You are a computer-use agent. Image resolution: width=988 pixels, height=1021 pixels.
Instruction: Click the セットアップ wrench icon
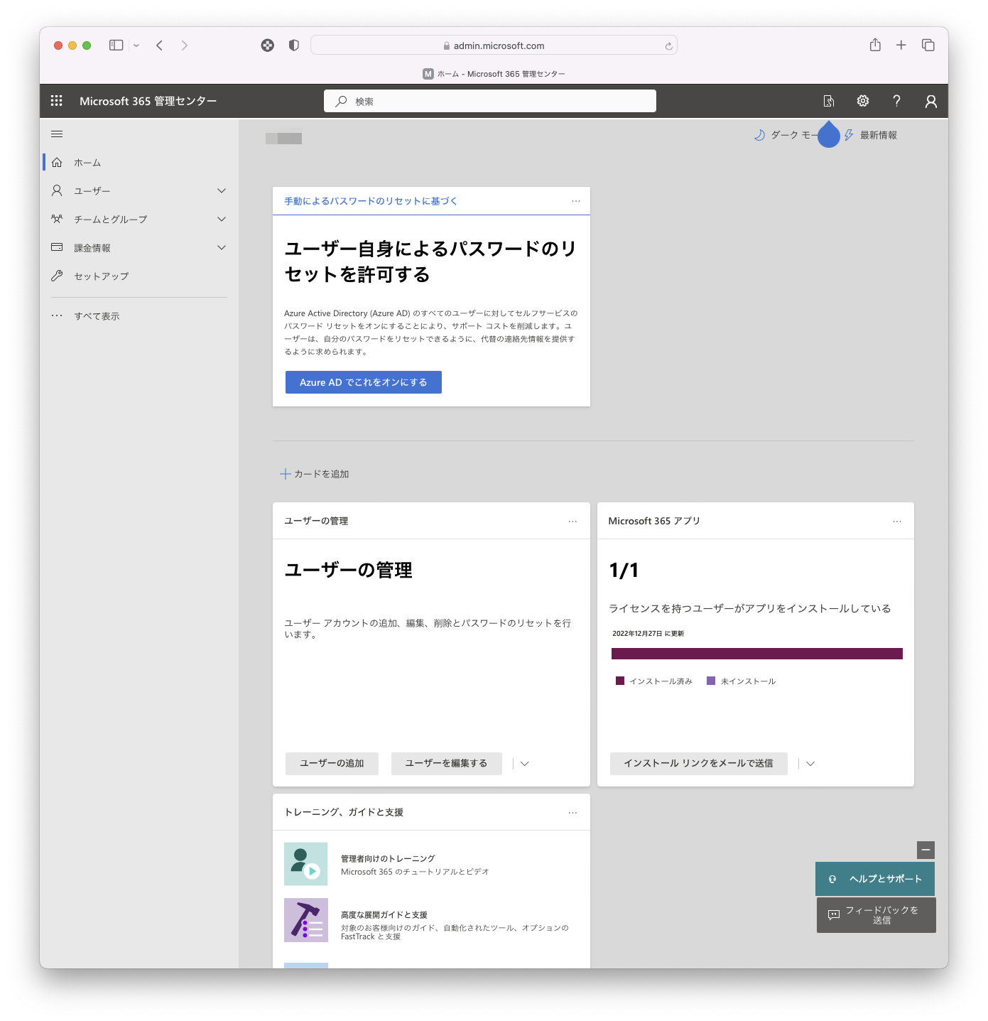click(x=57, y=276)
